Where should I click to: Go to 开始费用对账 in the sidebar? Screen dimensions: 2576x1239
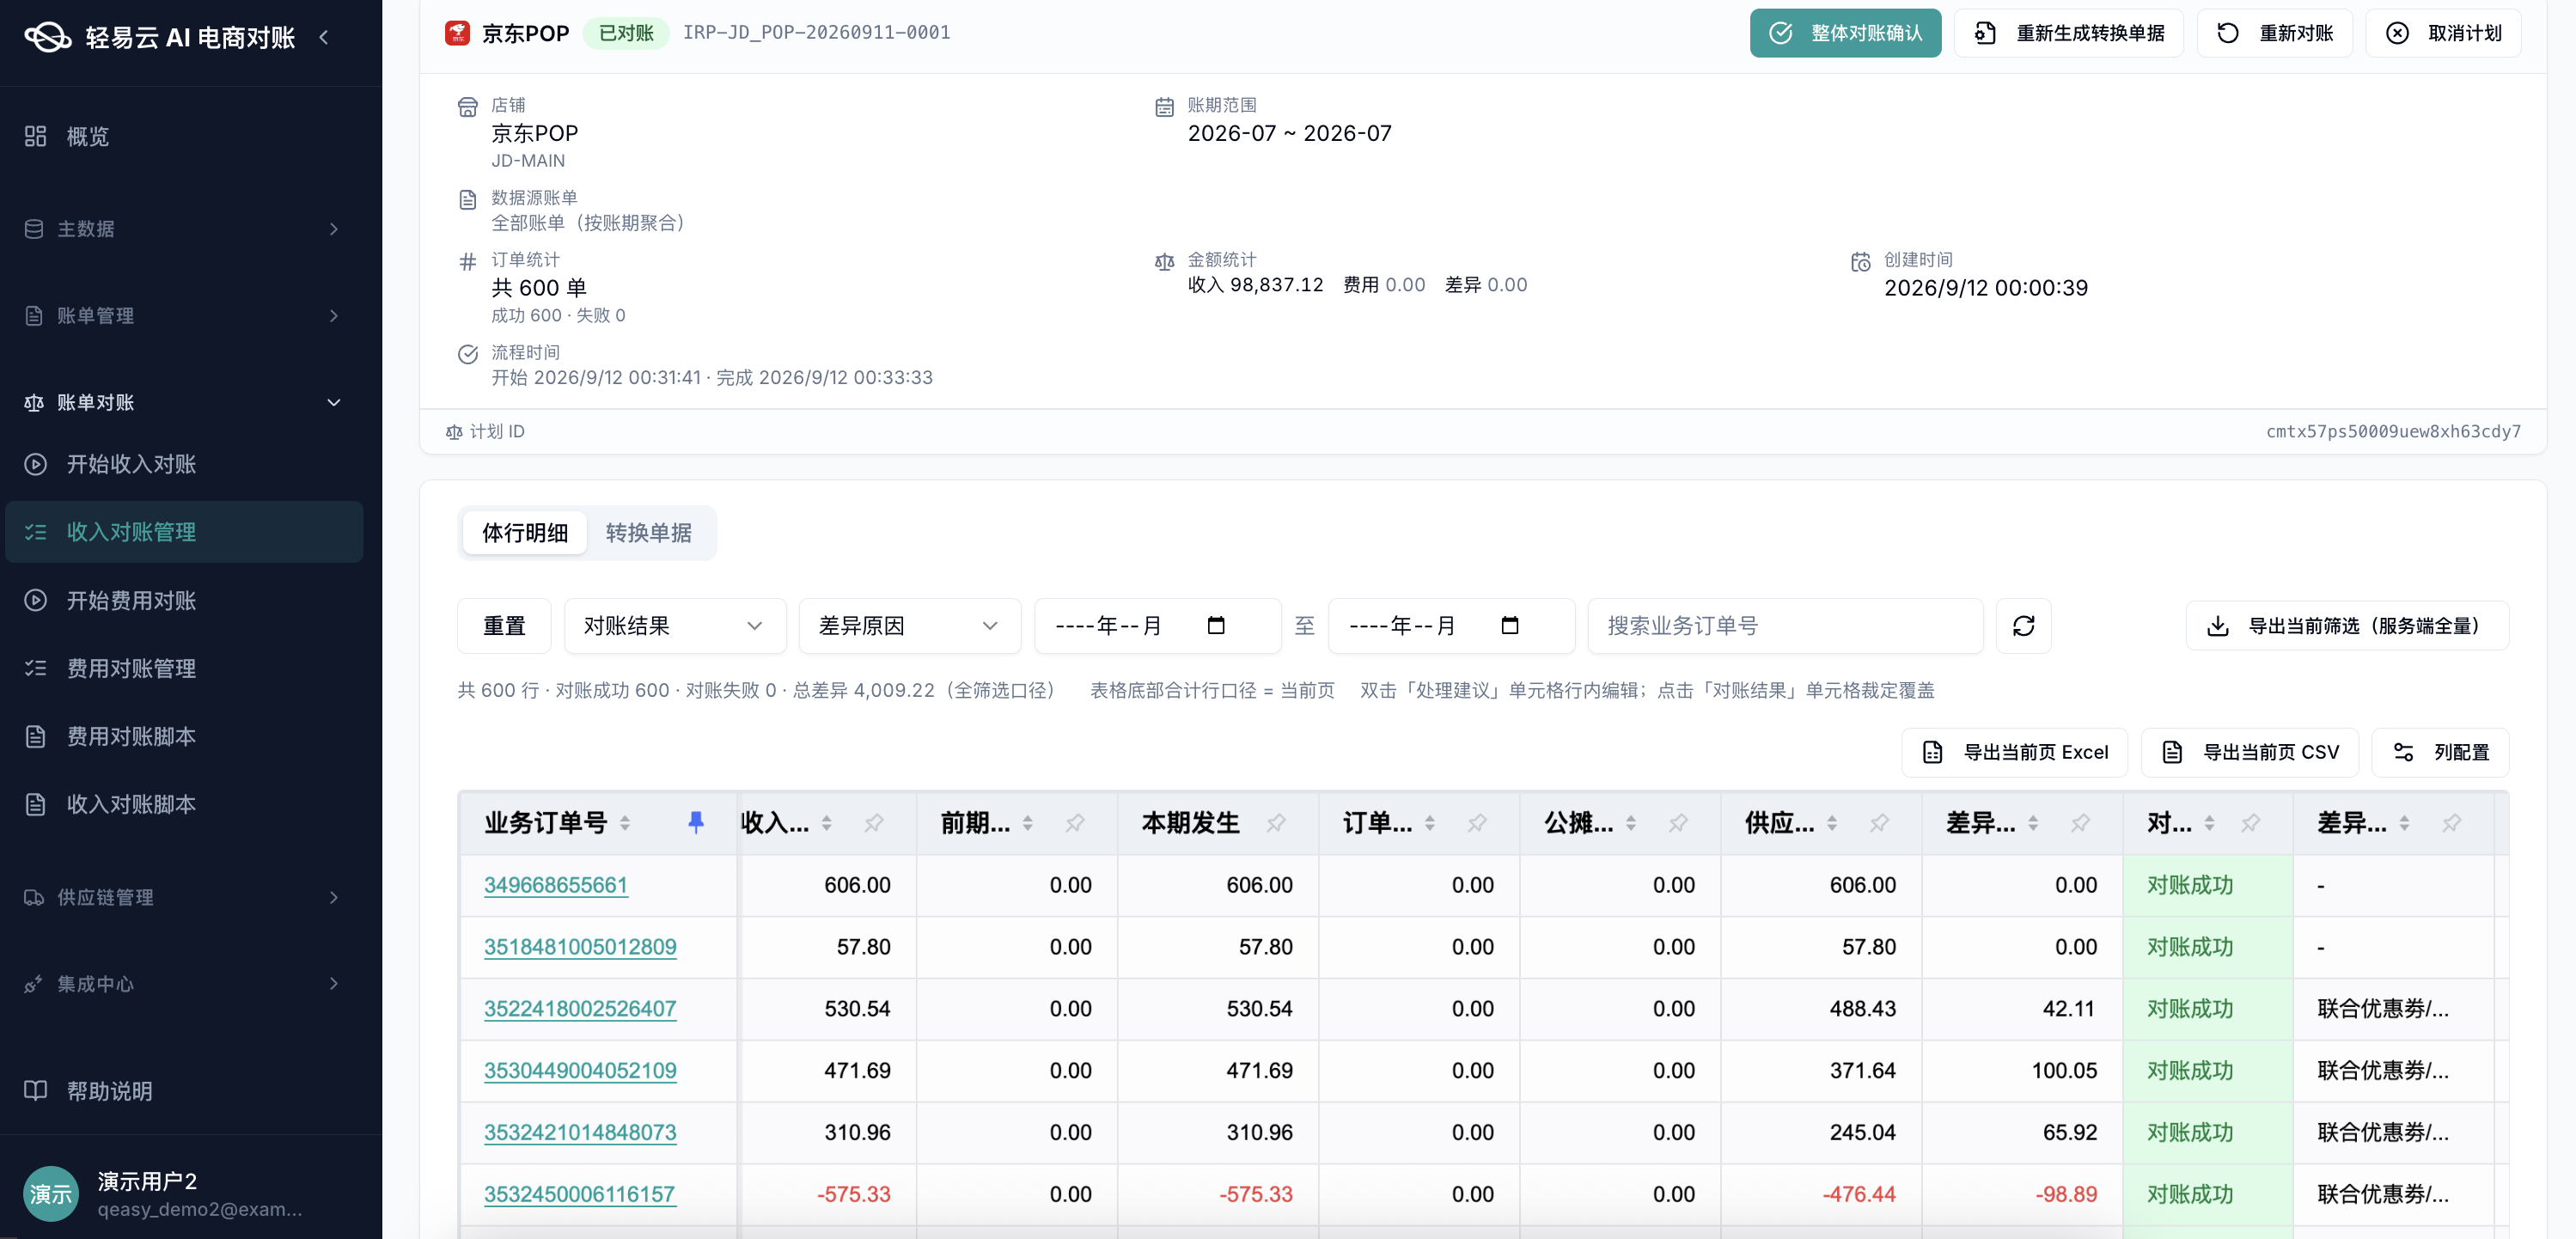pyautogui.click(x=184, y=600)
